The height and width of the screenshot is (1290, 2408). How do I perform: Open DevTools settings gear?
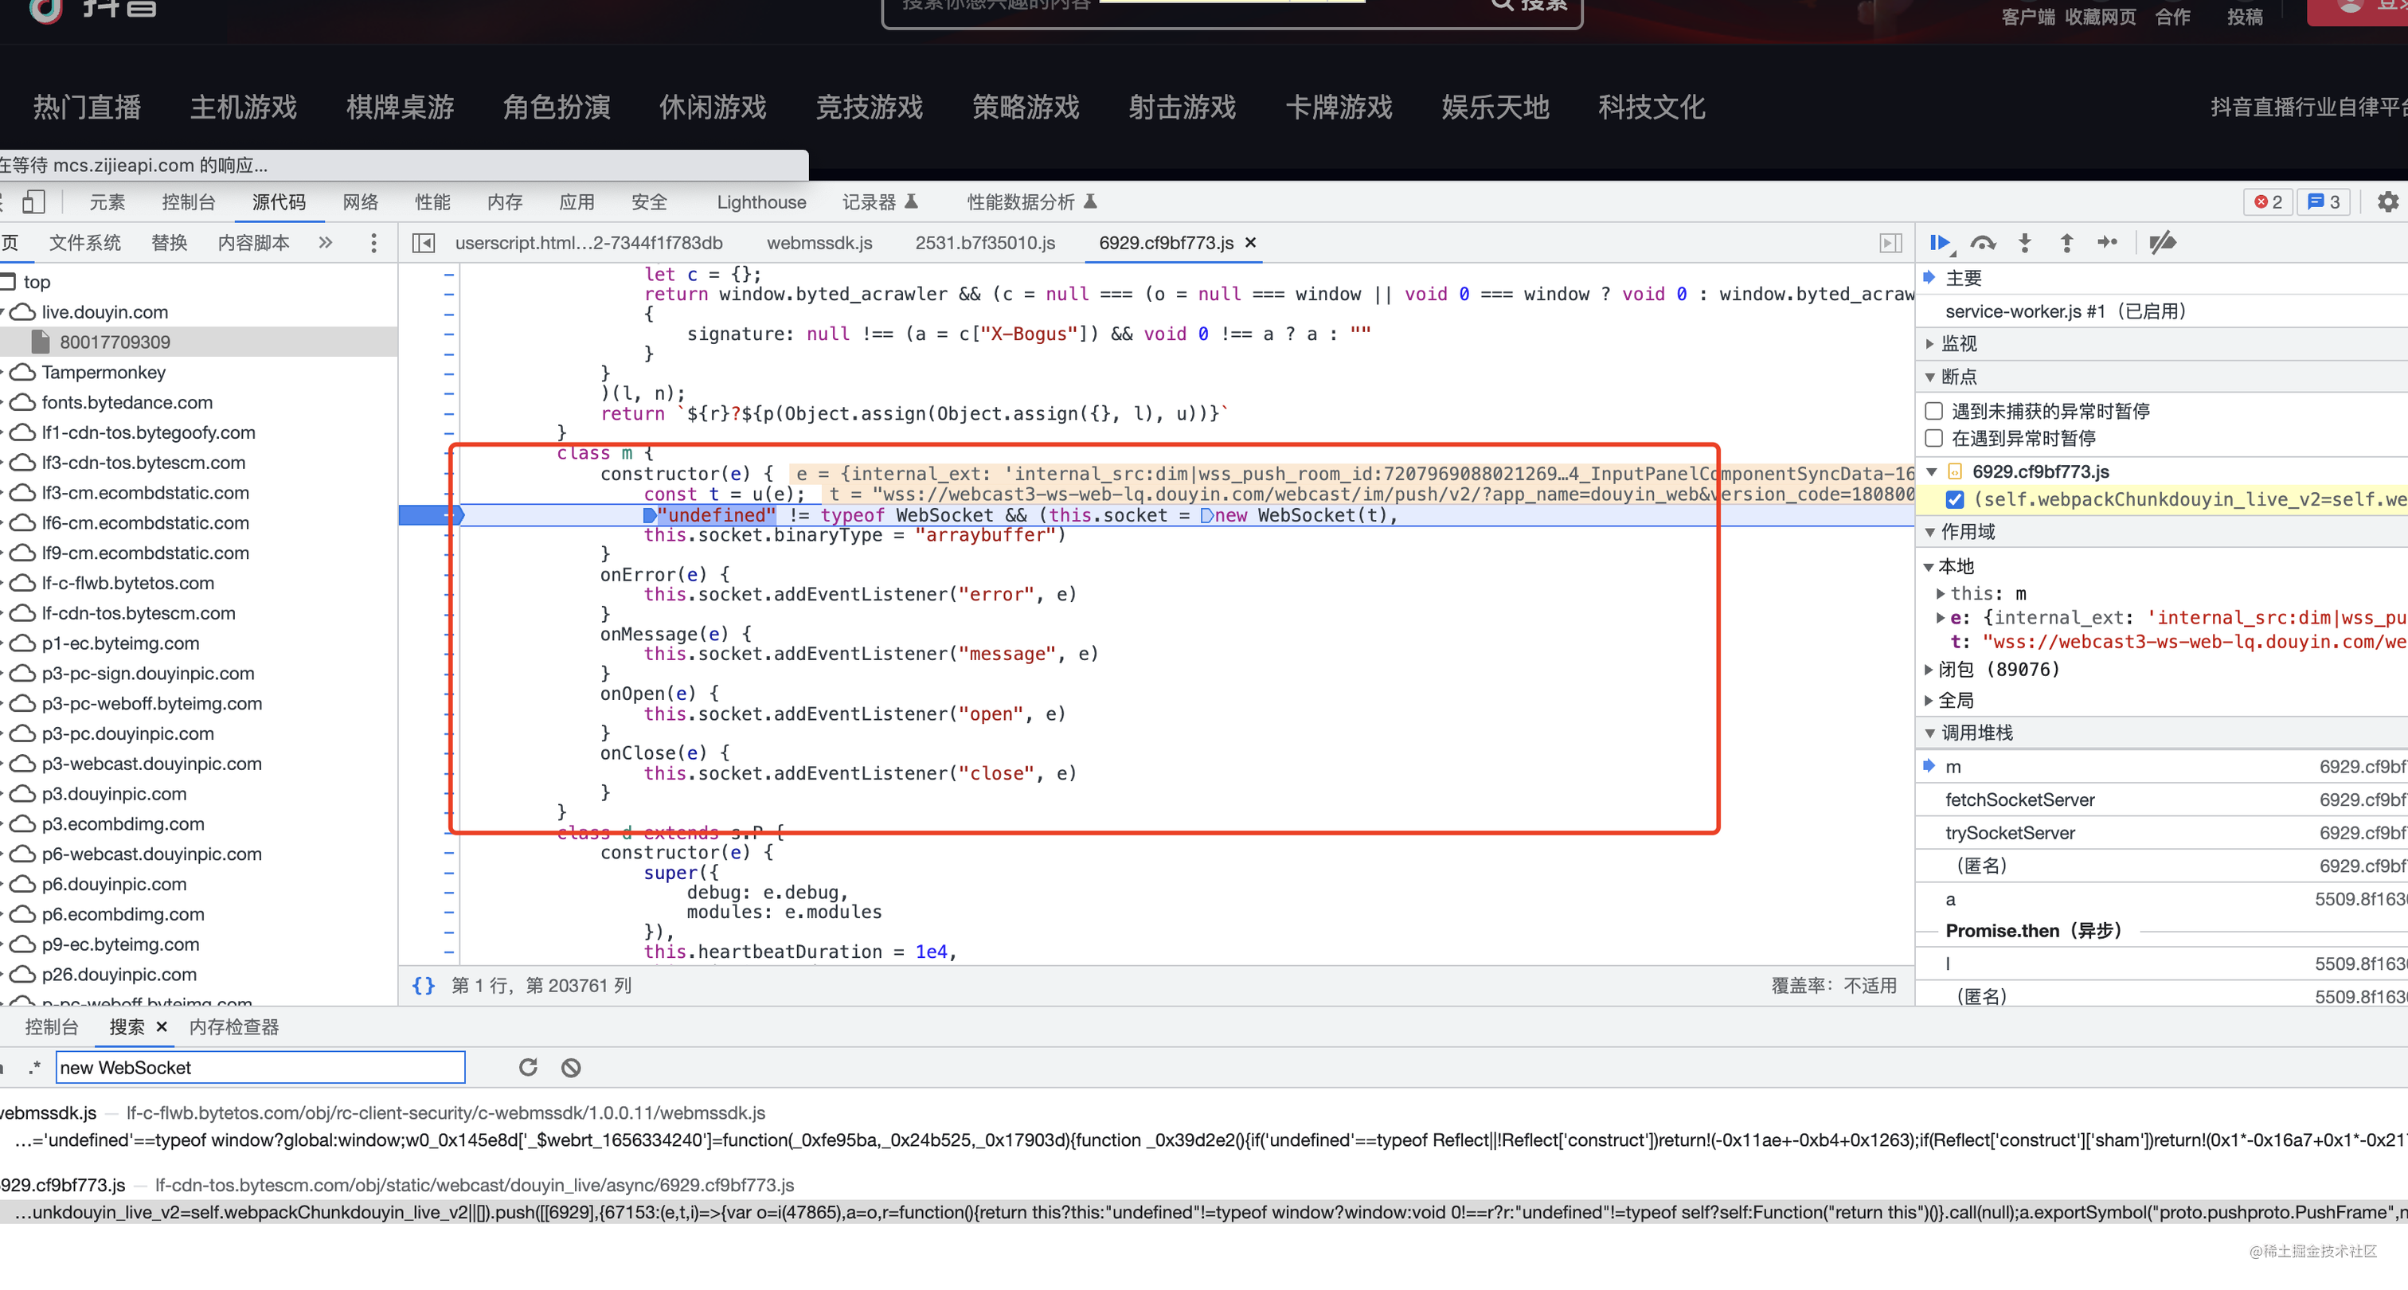2387,202
